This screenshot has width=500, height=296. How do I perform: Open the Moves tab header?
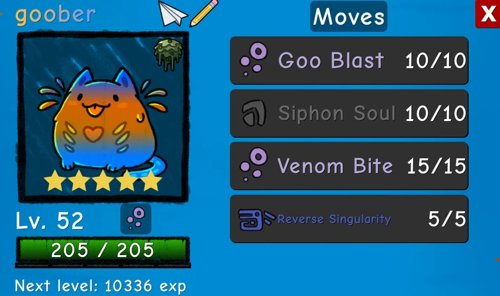coord(349,17)
